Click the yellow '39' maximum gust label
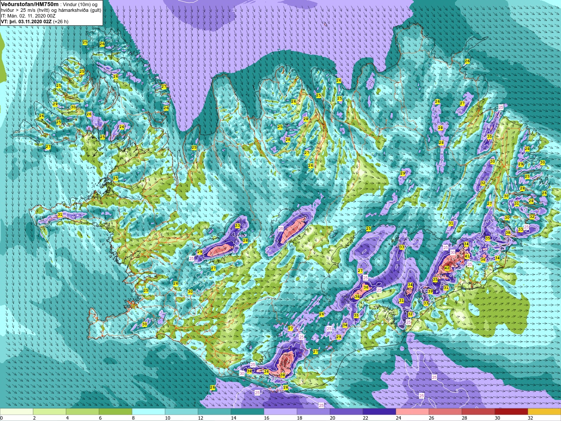 coord(430,292)
